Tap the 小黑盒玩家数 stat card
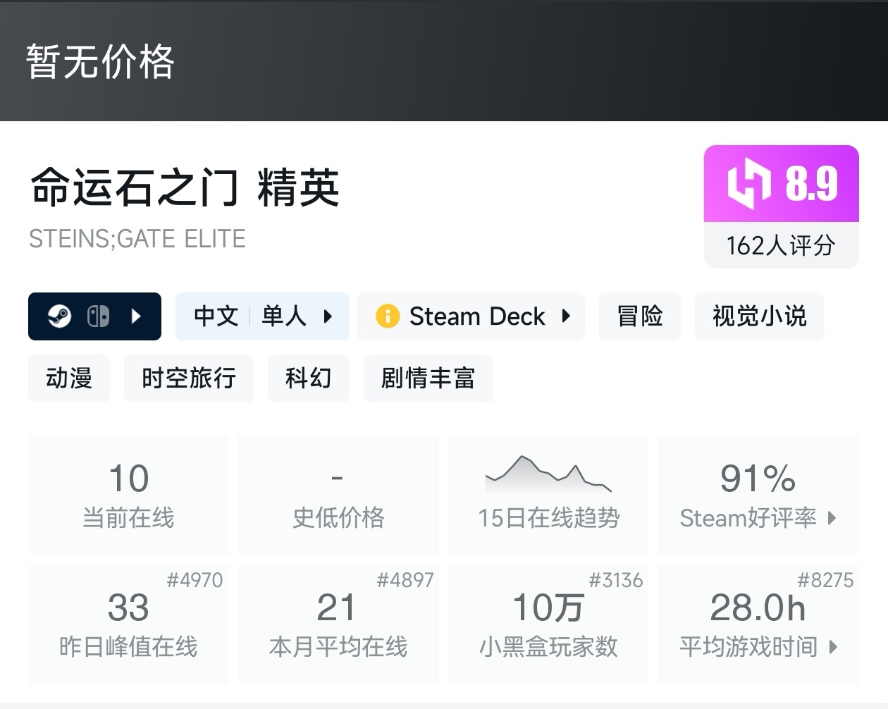Image resolution: width=888 pixels, height=709 pixels. point(548,624)
